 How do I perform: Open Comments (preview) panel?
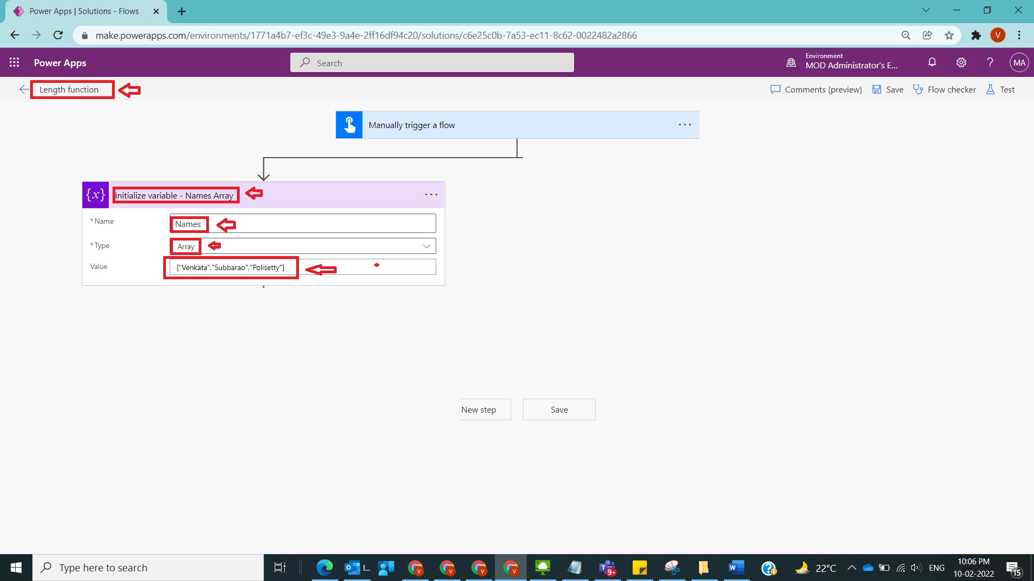[x=815, y=89]
